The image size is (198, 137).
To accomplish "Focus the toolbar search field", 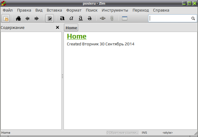I will coord(173,18).
